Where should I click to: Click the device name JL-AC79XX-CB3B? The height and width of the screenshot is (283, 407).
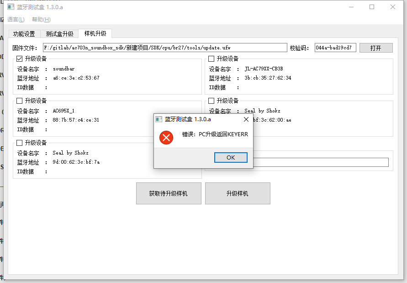click(264, 69)
